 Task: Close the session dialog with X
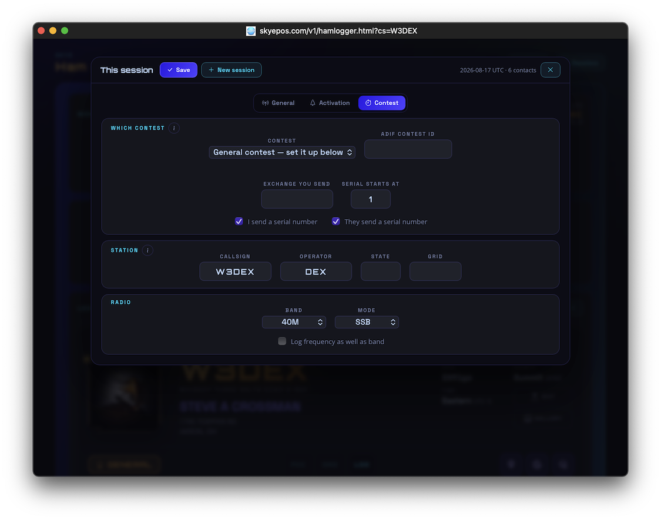click(550, 70)
